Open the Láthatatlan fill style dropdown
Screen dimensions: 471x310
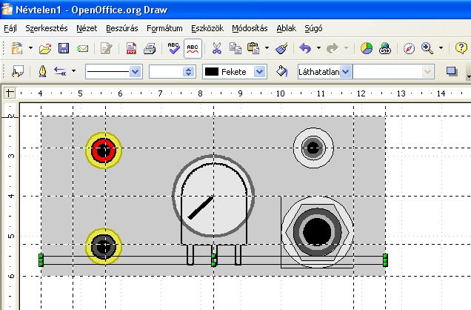[x=346, y=72]
